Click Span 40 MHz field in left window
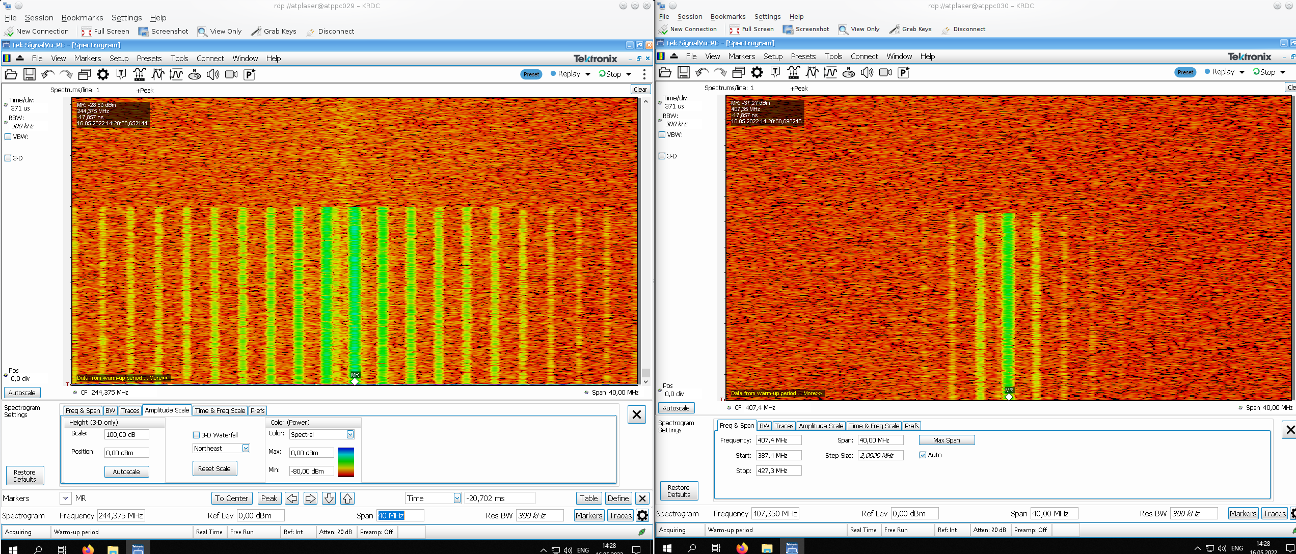Viewport: 1296px width, 554px height. coord(400,515)
